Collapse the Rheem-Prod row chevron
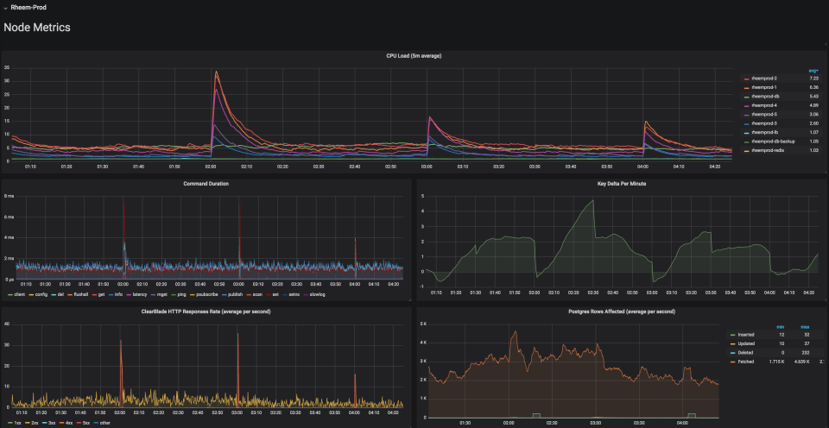This screenshot has height=428, width=829. coord(5,8)
